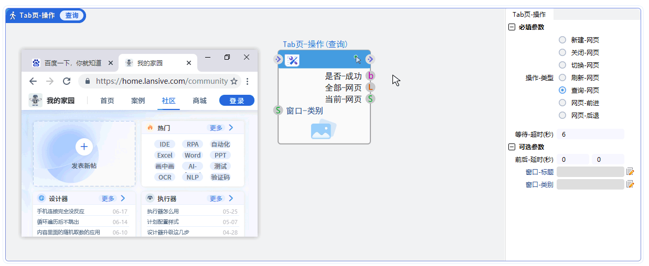Click the bookmark star icon

tap(234, 81)
